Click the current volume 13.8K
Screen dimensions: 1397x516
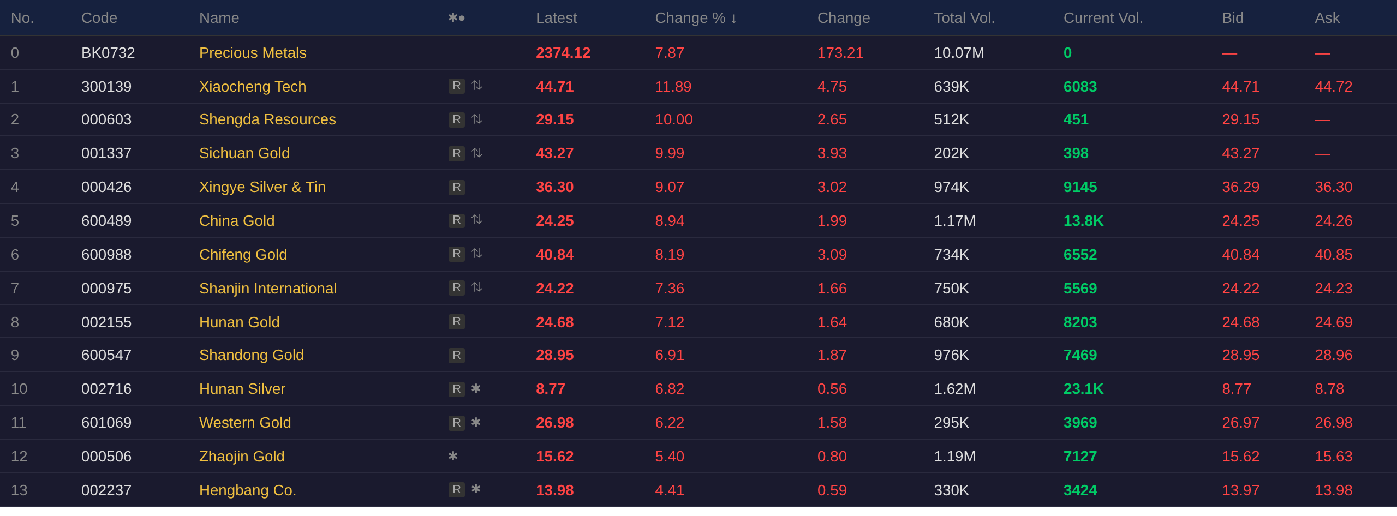point(1083,221)
